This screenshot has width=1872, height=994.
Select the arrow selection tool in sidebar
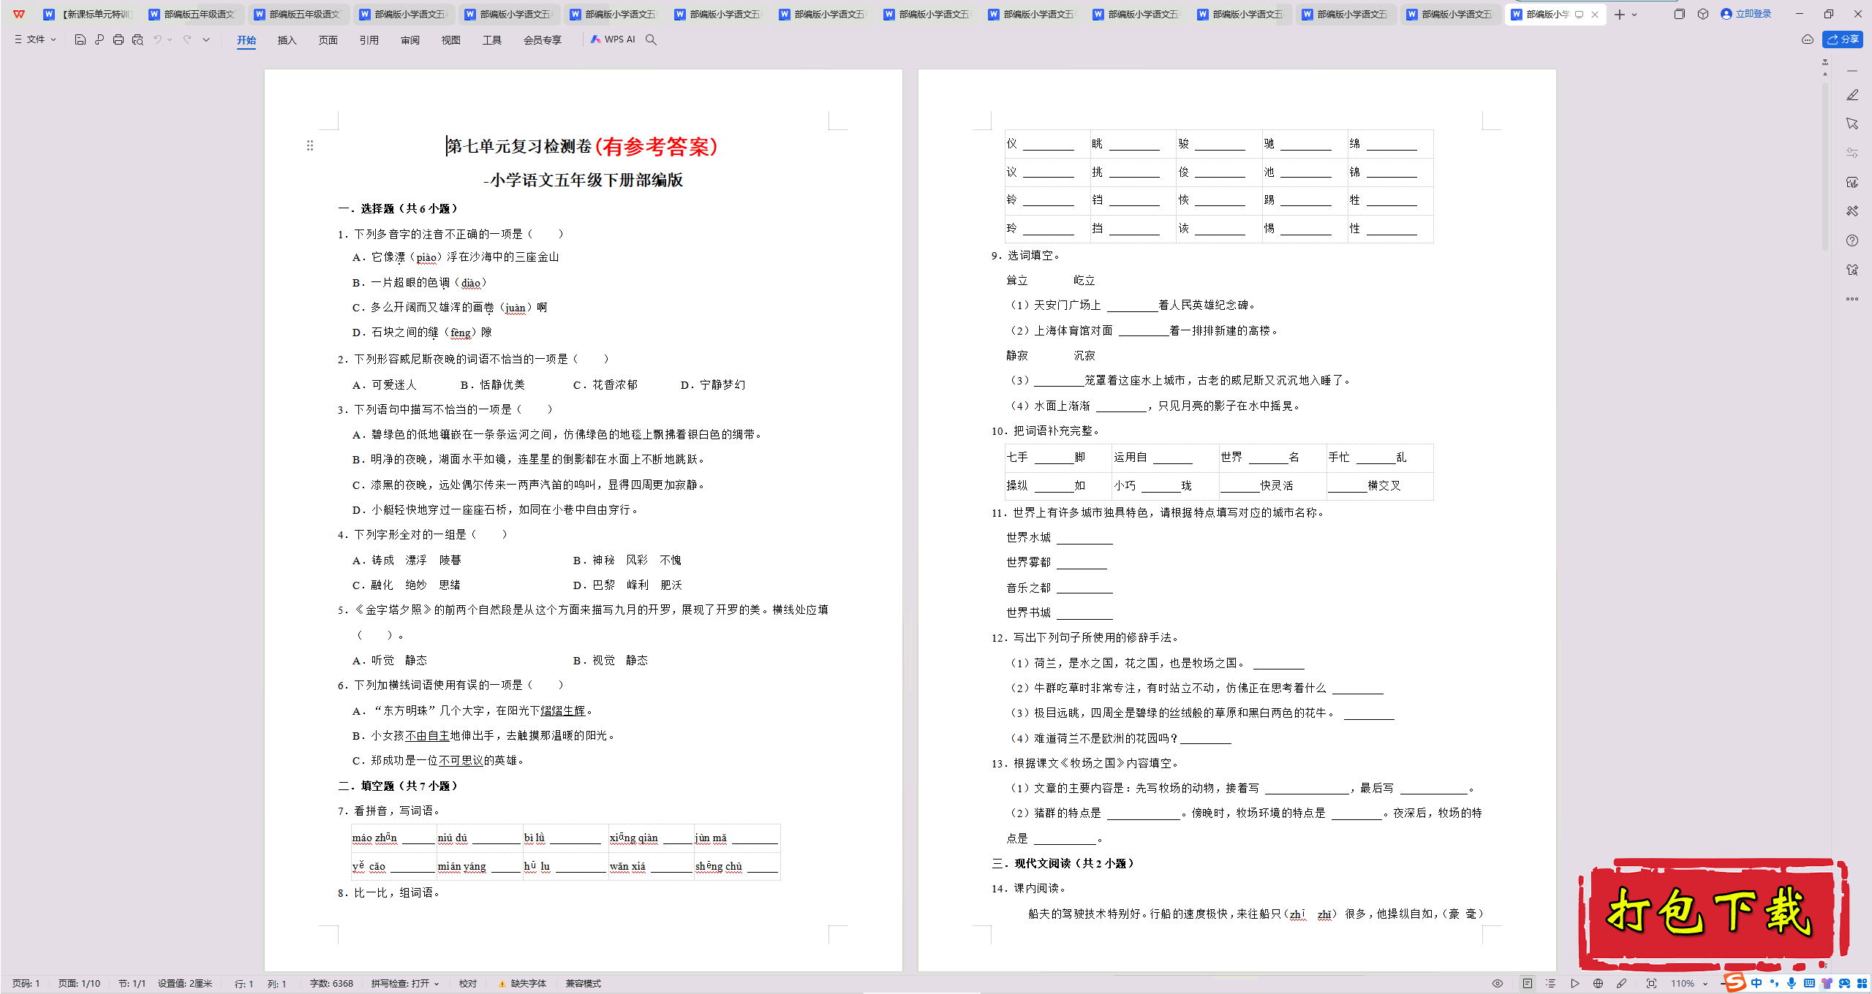[x=1852, y=124]
